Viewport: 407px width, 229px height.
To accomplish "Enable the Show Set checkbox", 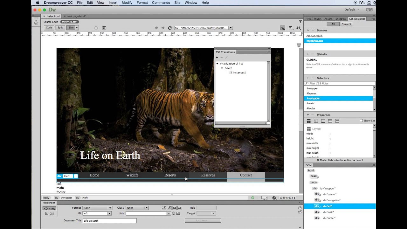I will point(361,121).
